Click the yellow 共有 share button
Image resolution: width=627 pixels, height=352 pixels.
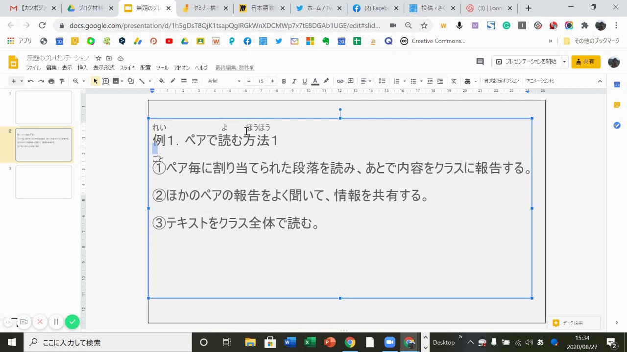click(x=586, y=62)
